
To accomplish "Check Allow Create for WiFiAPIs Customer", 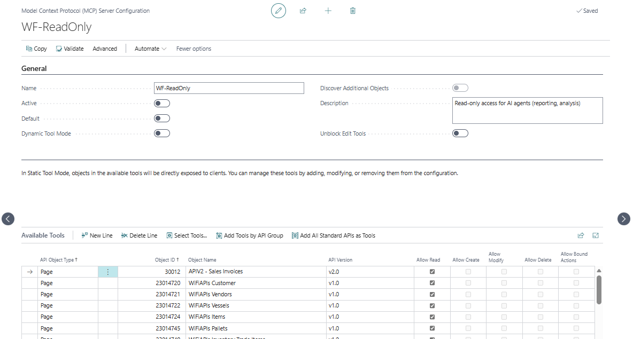I will point(468,283).
